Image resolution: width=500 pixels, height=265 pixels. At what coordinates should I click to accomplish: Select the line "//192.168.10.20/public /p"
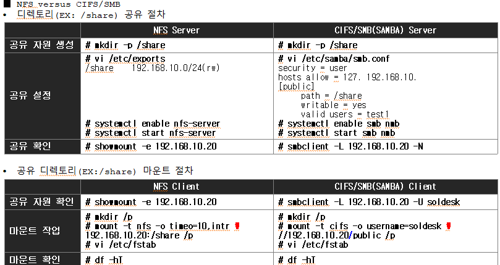[x=337, y=236]
